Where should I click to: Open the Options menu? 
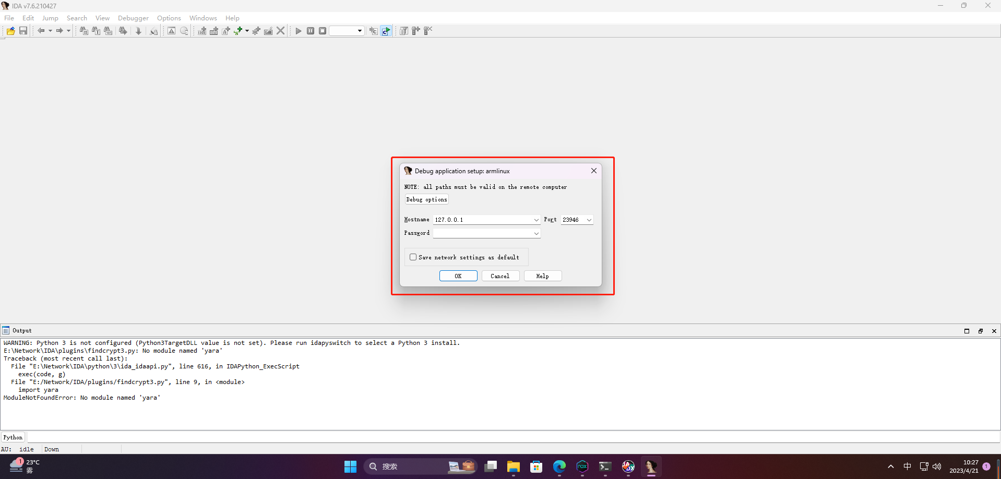click(169, 18)
